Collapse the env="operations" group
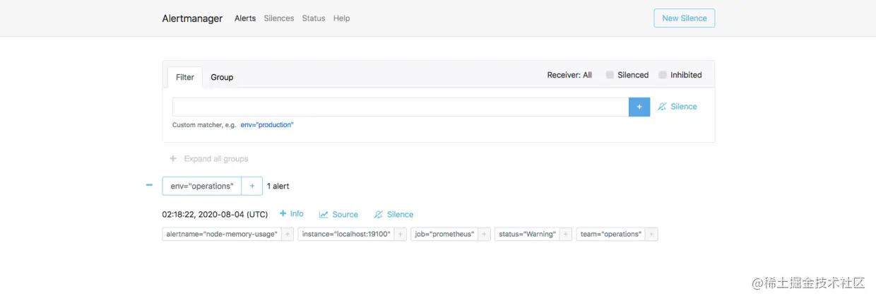 149,185
